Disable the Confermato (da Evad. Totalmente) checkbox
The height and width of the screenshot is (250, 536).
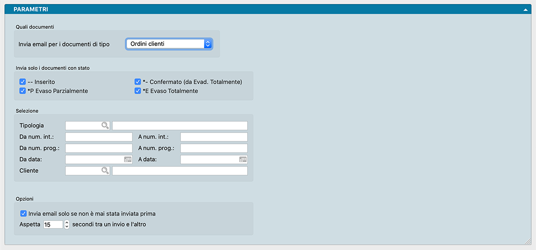coord(138,82)
